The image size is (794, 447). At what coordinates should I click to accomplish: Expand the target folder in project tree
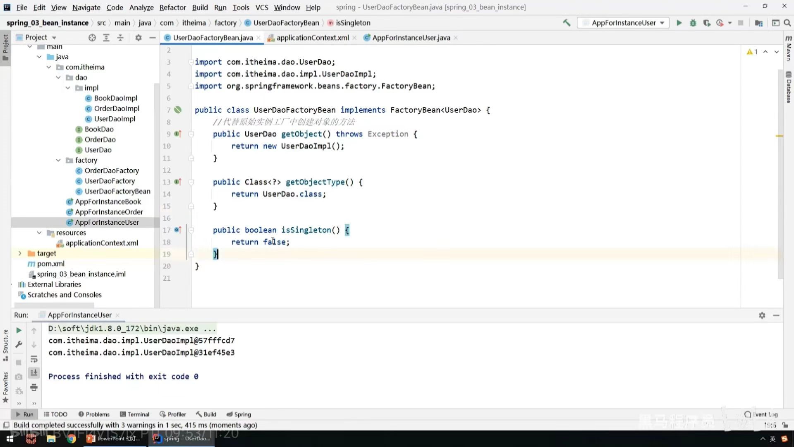point(20,253)
